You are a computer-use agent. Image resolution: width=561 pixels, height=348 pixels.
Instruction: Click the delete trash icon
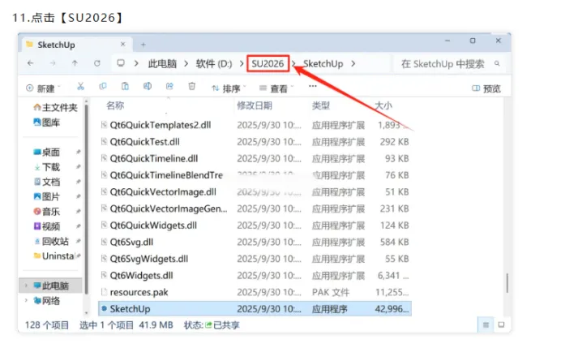[x=192, y=86]
